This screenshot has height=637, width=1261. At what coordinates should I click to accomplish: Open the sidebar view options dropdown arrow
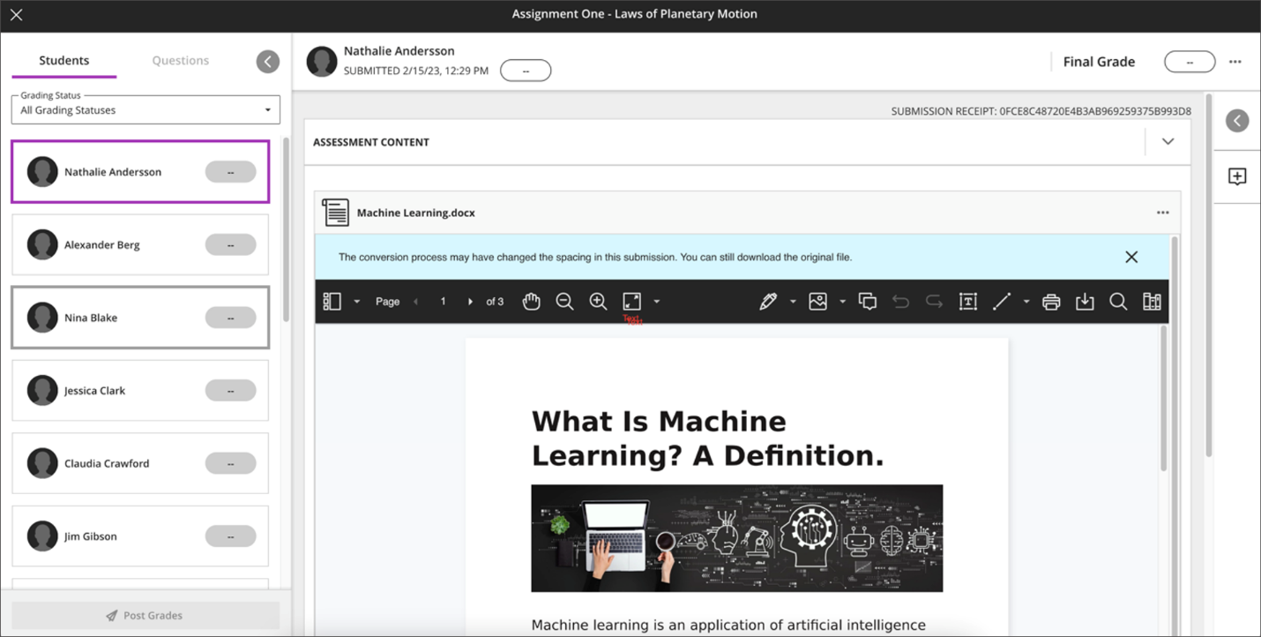[356, 302]
